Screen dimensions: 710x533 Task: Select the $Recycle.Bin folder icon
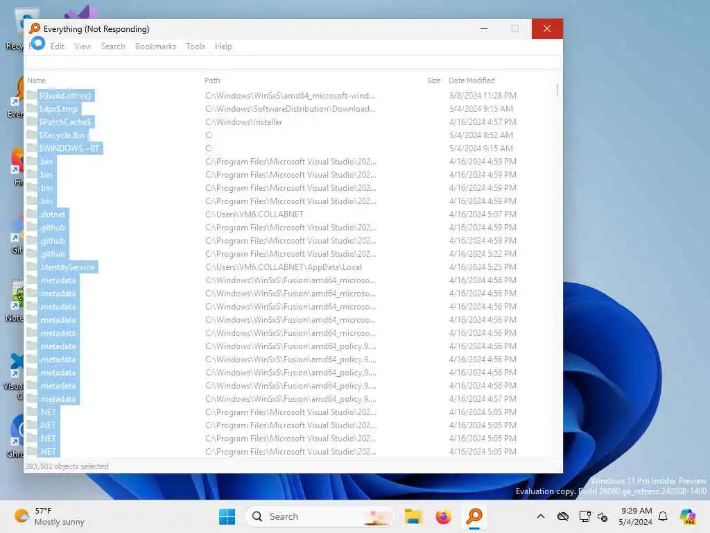[32, 135]
